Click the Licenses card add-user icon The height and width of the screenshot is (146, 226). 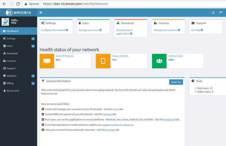(156, 23)
